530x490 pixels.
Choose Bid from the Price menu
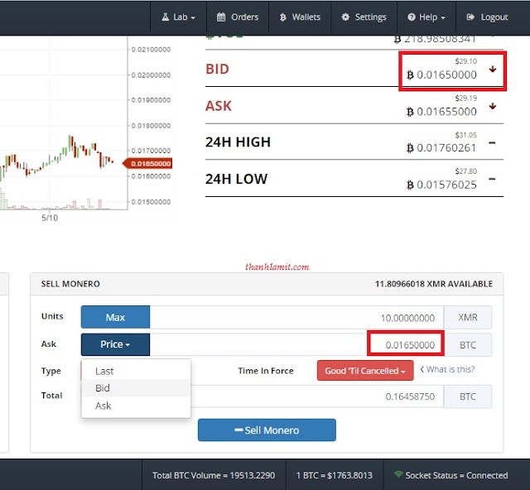[x=136, y=388]
